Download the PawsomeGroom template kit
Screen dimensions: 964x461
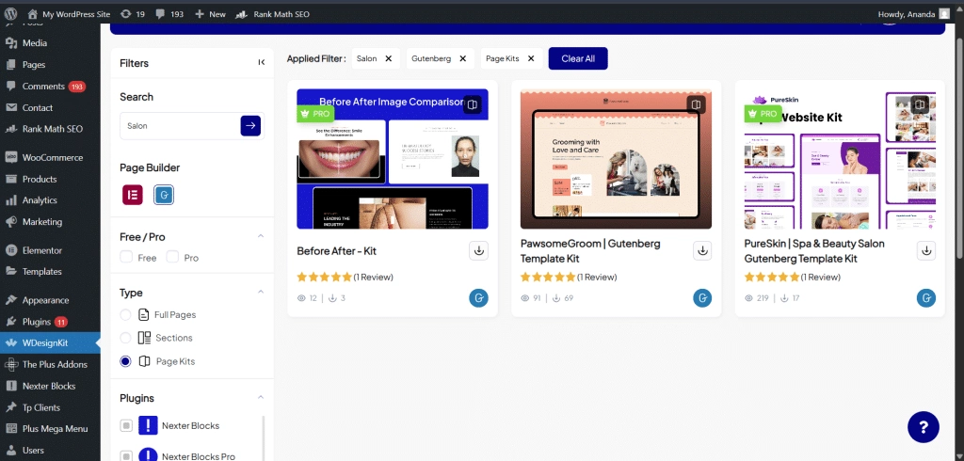702,251
